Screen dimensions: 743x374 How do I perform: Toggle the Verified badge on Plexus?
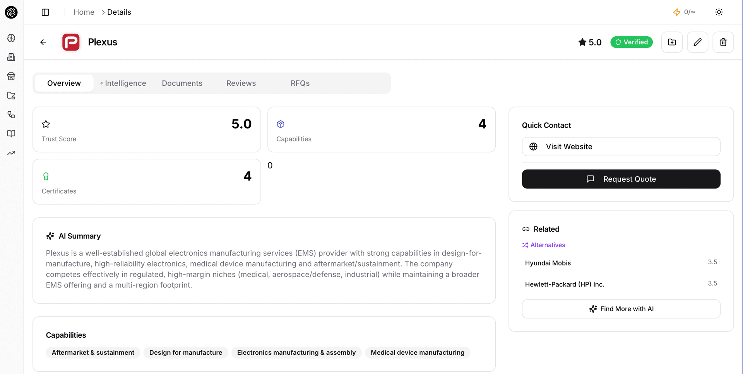click(x=632, y=42)
